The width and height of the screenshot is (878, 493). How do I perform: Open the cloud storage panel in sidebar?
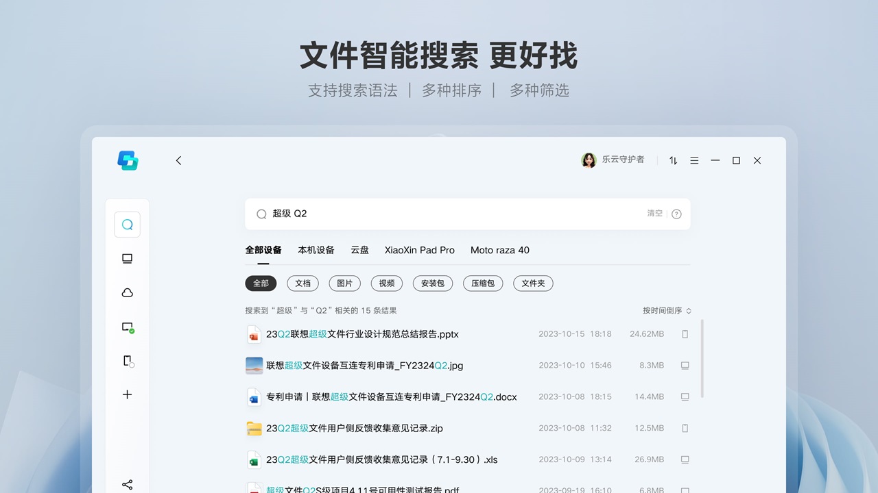coord(127,292)
